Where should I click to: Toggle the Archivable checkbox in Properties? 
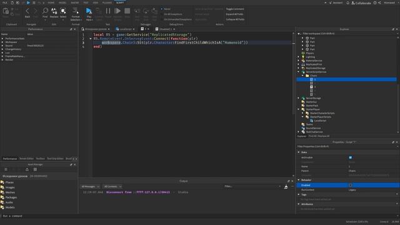click(x=350, y=157)
